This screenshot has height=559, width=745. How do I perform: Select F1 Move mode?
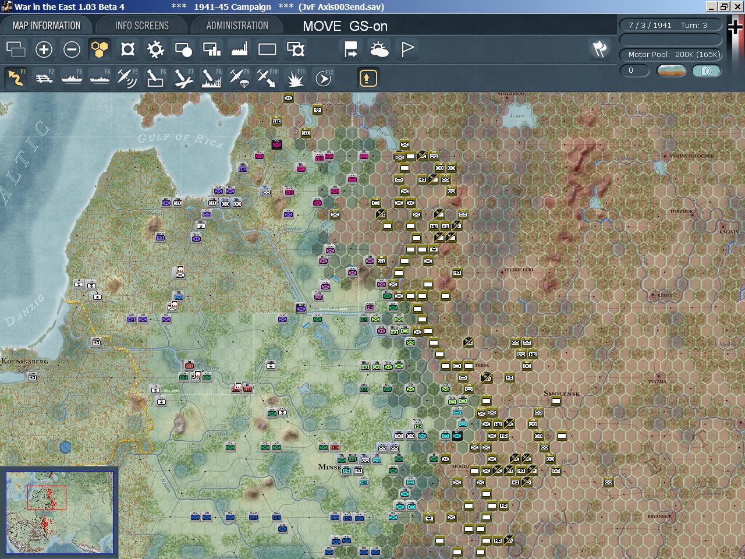click(x=16, y=77)
